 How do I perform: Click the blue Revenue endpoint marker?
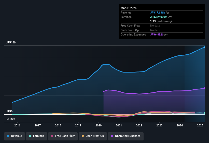pos(205,47)
